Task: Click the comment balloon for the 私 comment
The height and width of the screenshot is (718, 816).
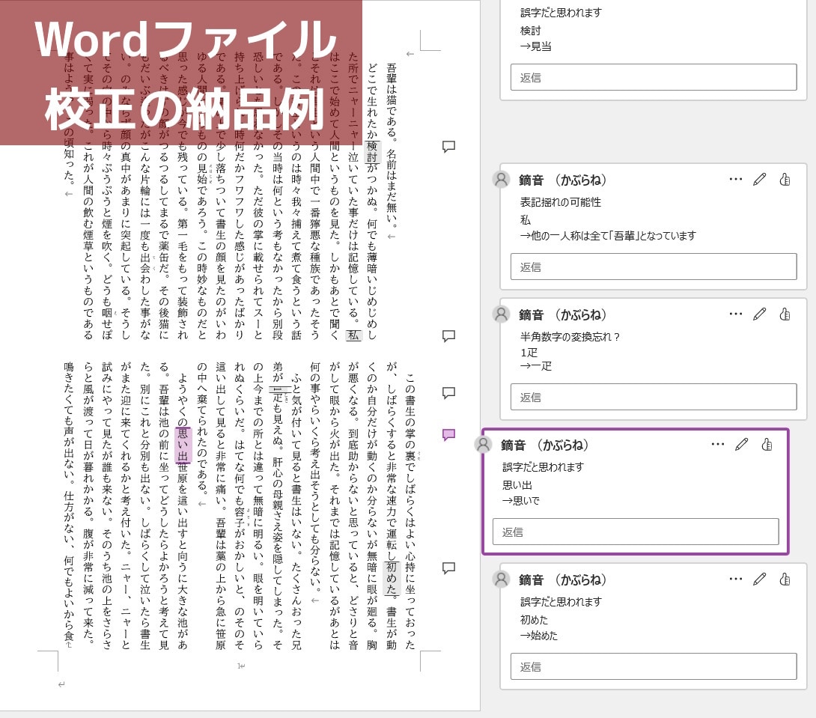Action: point(448,336)
